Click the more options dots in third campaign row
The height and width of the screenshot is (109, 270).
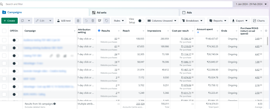point(72,56)
